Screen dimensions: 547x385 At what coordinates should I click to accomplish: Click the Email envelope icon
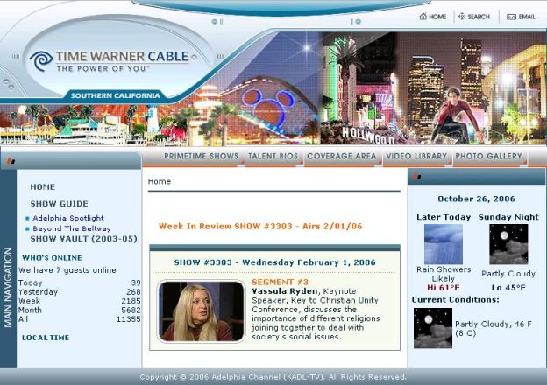click(x=511, y=17)
